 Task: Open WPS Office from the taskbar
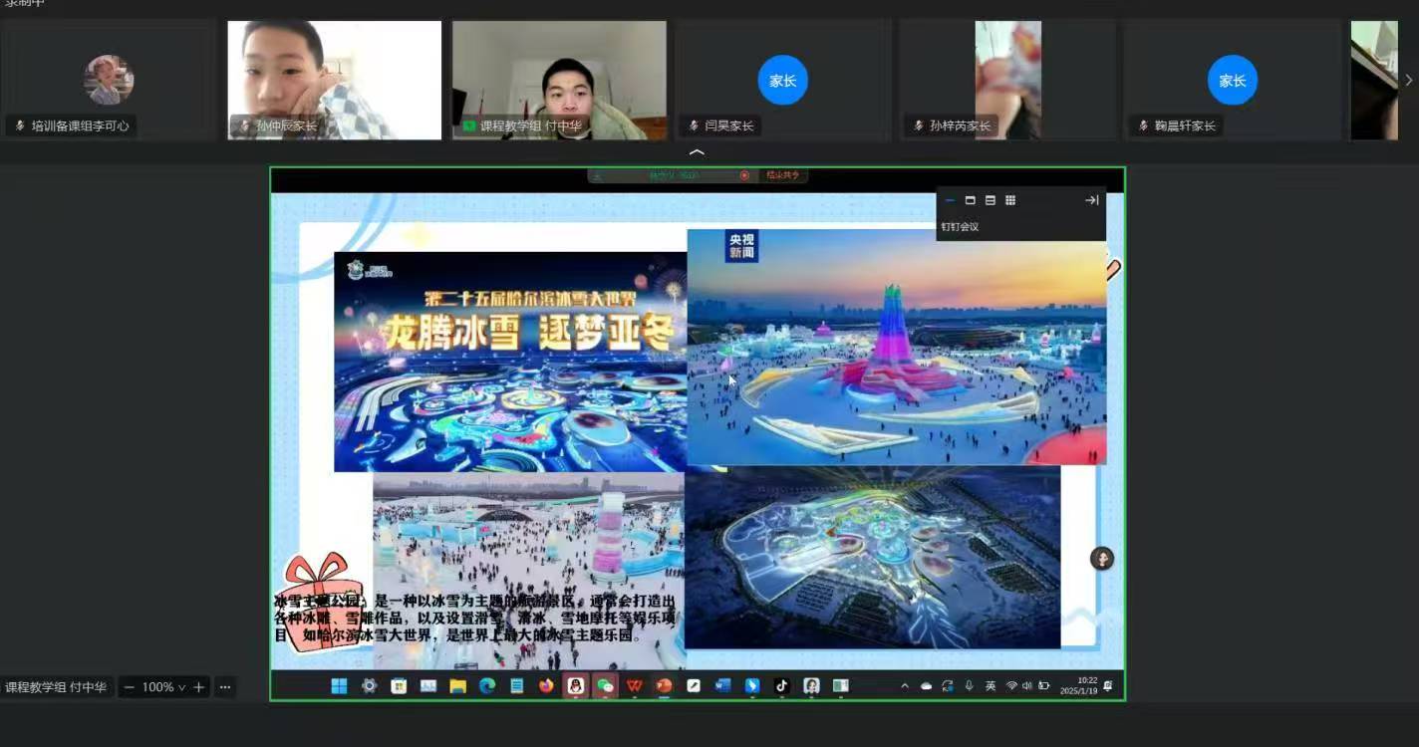coord(635,685)
